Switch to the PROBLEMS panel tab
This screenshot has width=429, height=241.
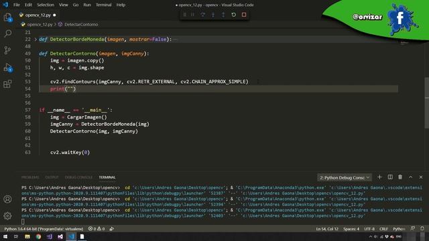[x=30, y=177]
